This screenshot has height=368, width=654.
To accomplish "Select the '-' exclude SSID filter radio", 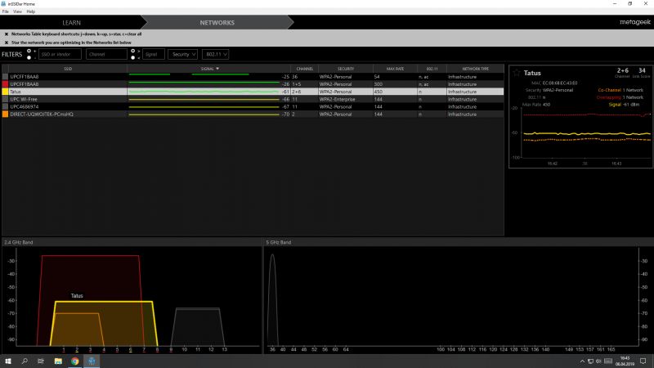I will click(x=29, y=57).
